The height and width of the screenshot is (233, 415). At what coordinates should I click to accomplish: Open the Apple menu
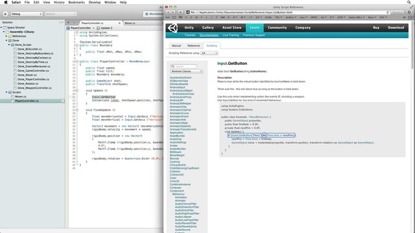pos(6,3)
